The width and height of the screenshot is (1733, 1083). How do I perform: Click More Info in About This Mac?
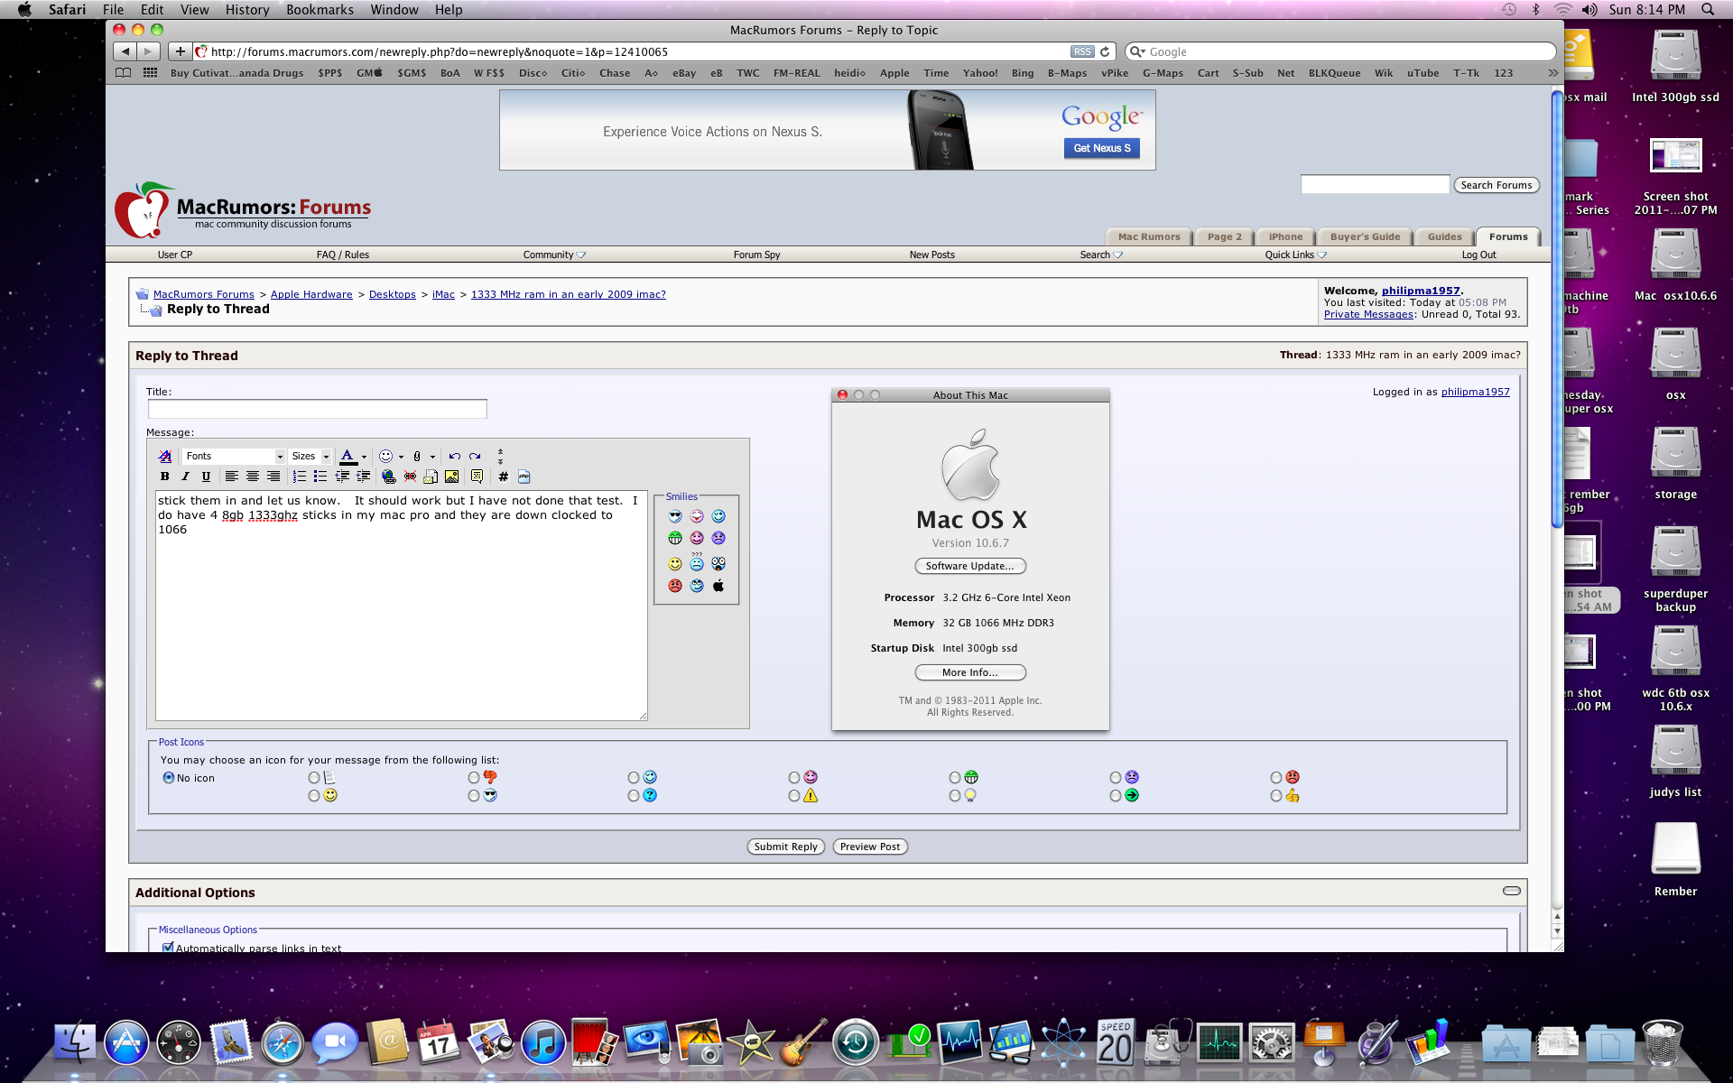click(x=970, y=672)
